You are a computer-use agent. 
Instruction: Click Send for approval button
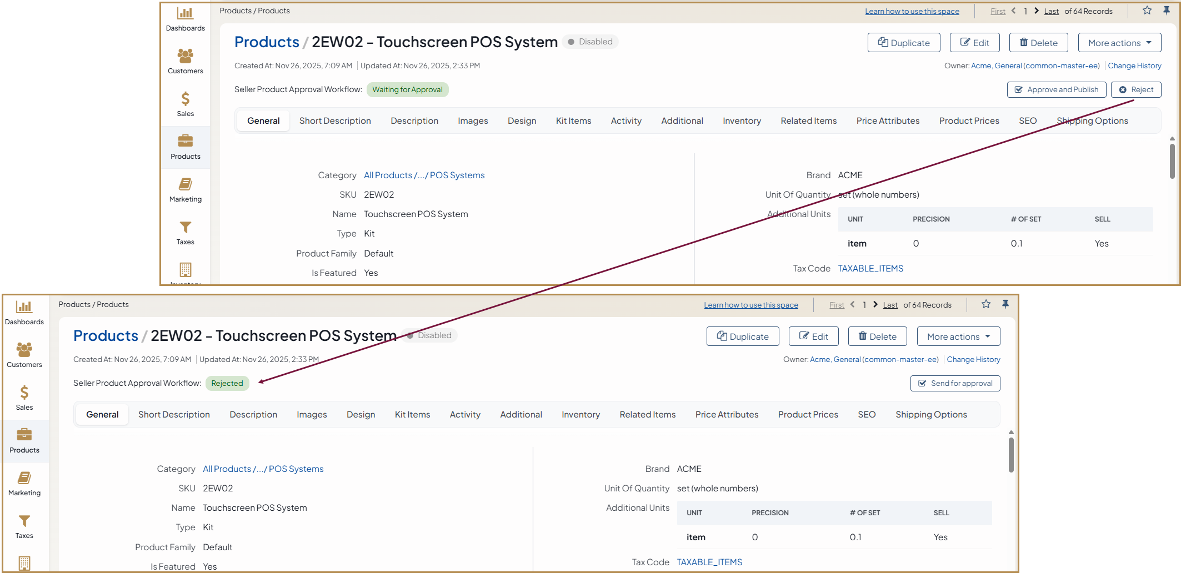pyautogui.click(x=955, y=384)
